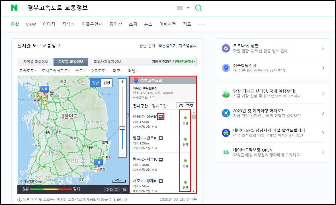Click the domestic travel mountain icon
The image size is (336, 205).
(x=226, y=94)
